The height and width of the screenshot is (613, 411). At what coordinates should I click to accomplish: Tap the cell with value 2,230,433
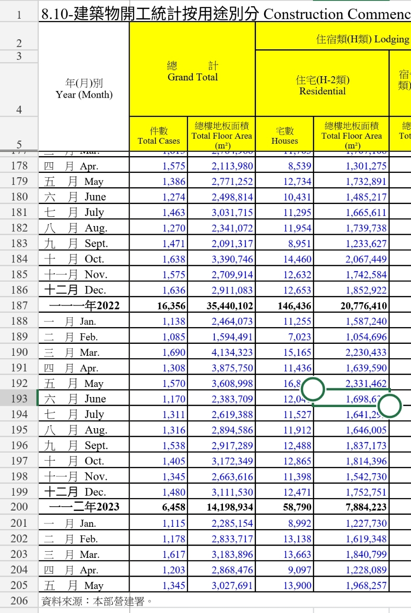click(x=352, y=352)
